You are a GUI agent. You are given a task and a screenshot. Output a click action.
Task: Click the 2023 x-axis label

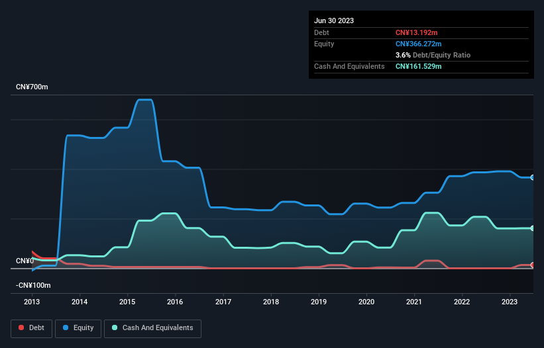click(510, 302)
